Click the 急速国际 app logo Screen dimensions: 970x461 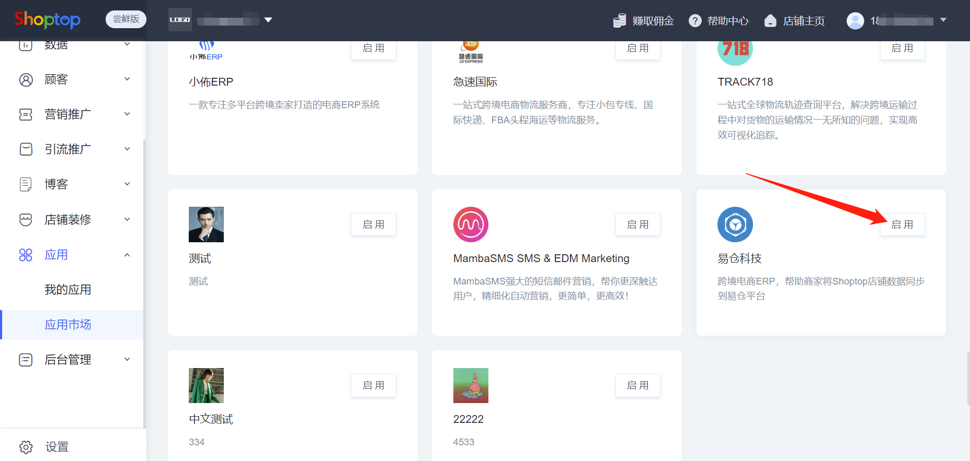[x=471, y=52]
